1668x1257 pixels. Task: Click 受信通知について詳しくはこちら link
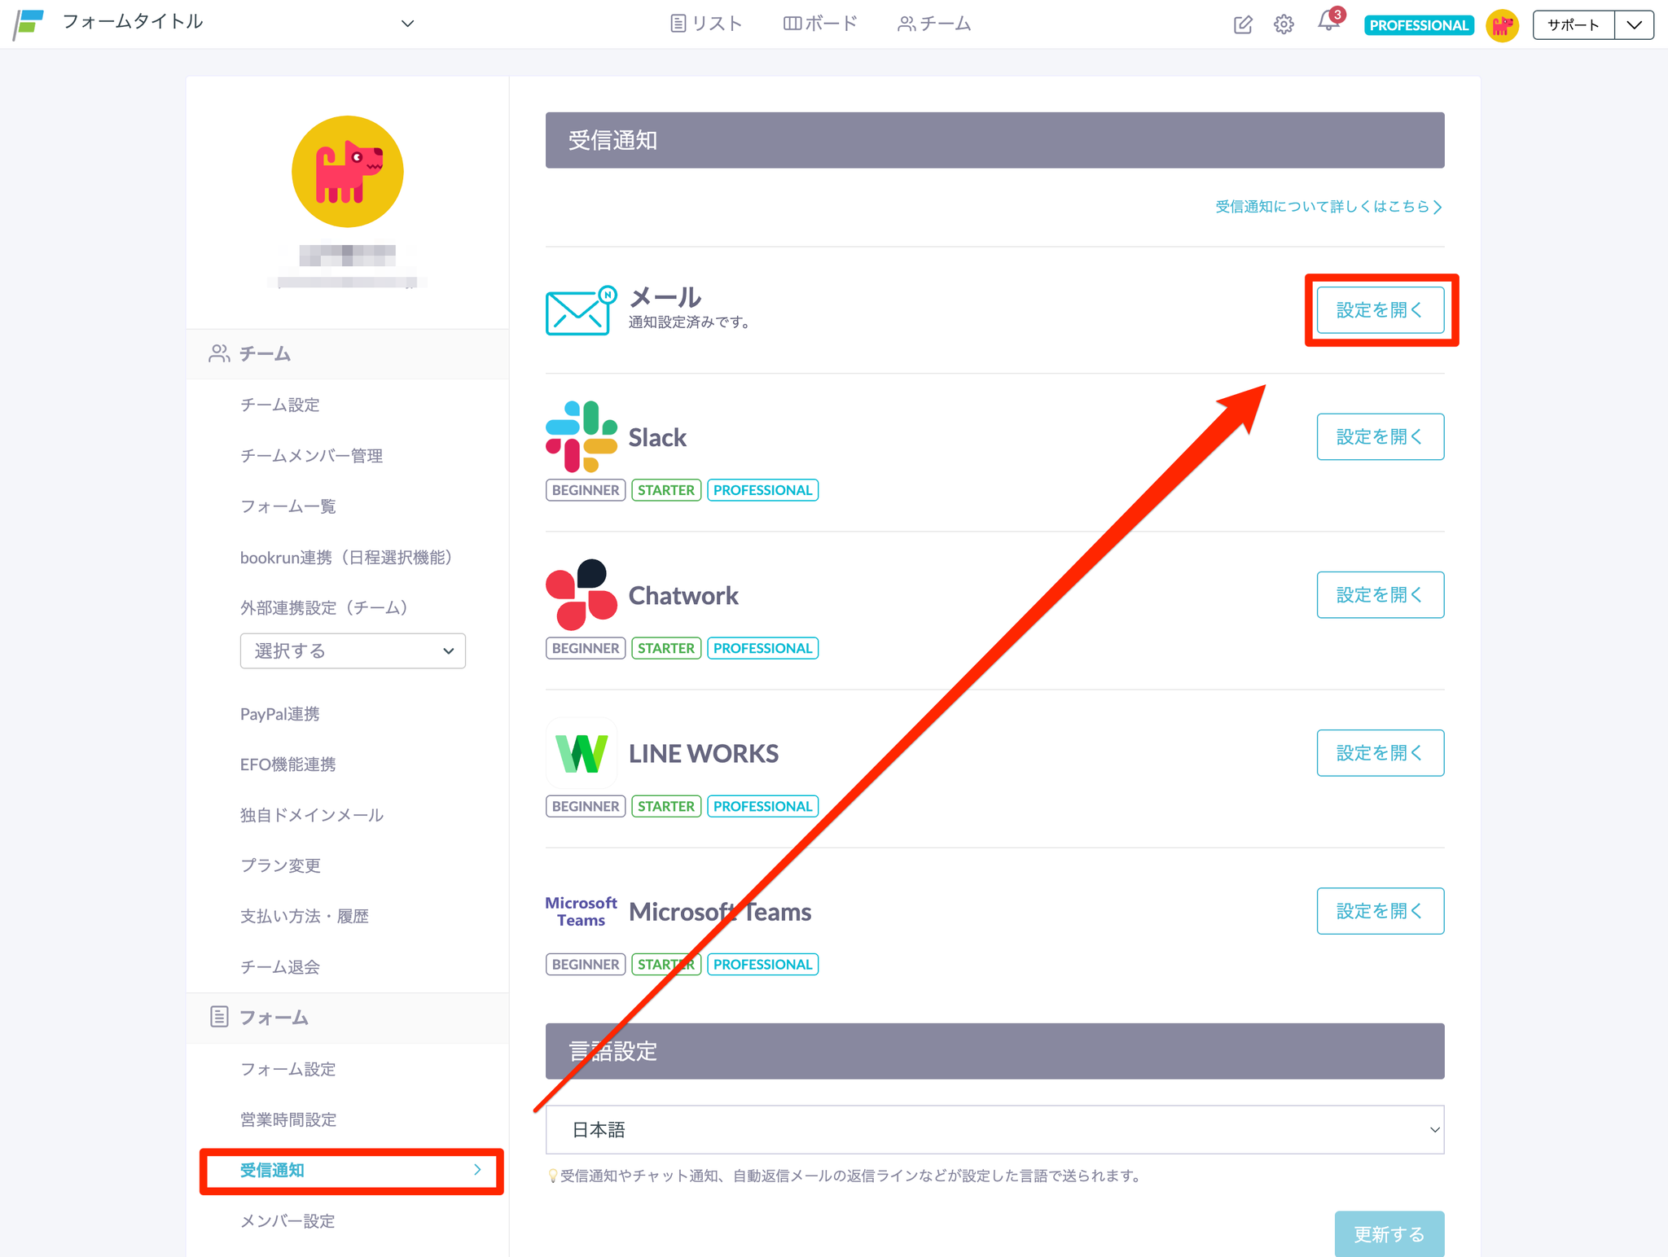tap(1328, 207)
